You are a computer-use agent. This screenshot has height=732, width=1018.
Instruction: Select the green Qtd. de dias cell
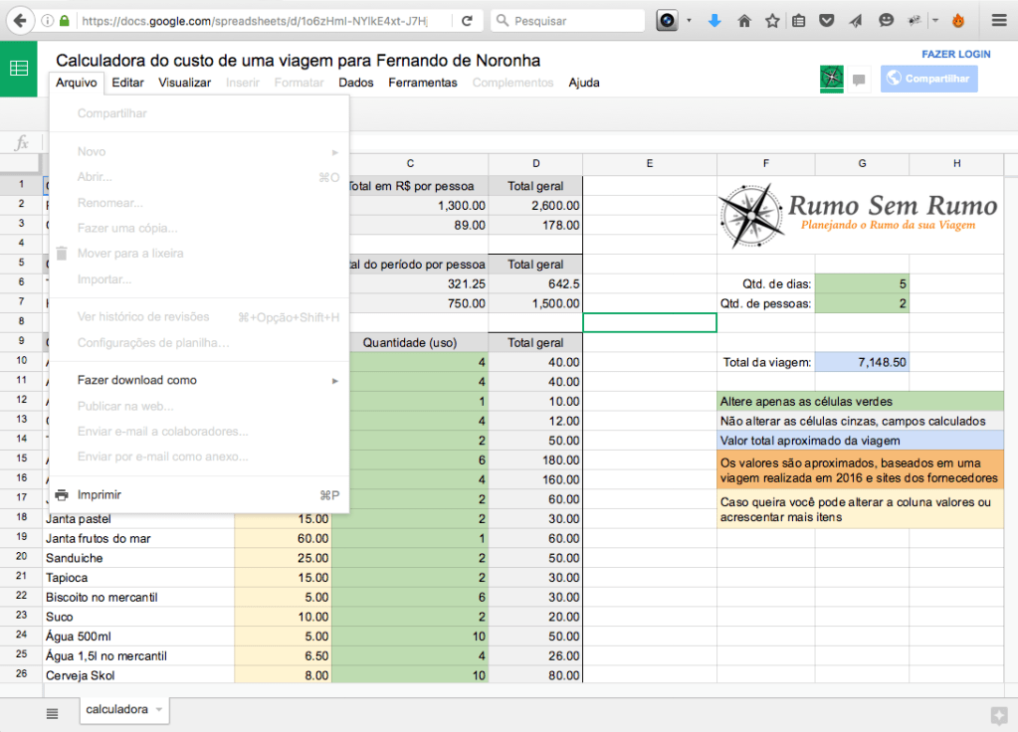[861, 283]
